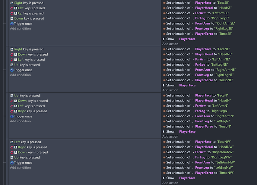Select the Right key parameter in the second event
Screen dimensions: 257x185
point(18,49)
